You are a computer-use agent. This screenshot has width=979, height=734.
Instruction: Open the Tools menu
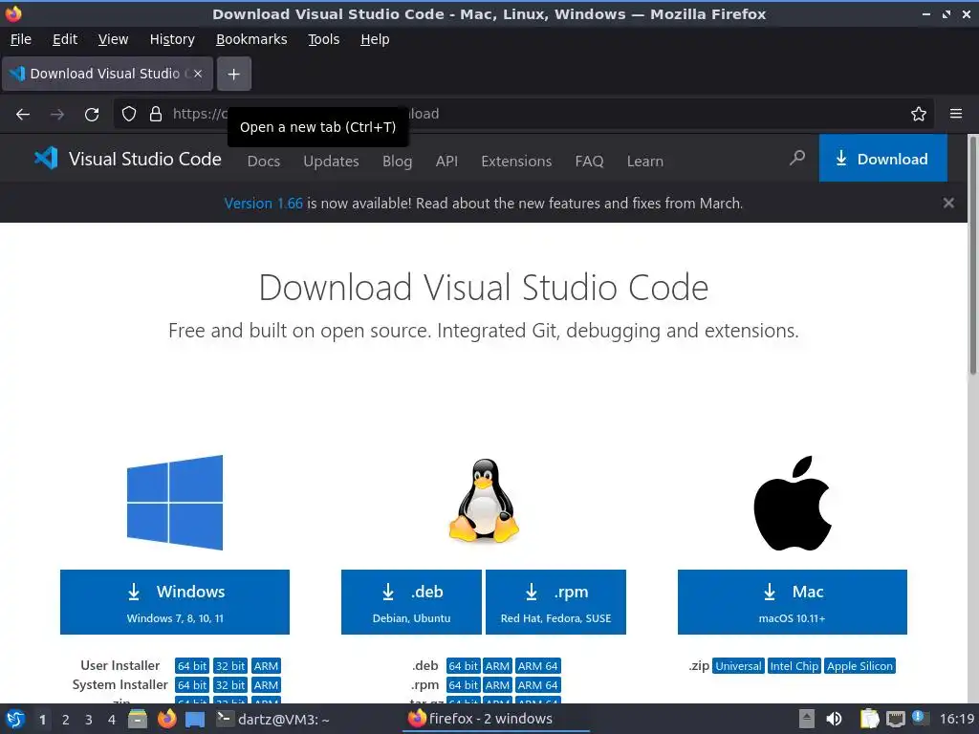[x=323, y=39]
